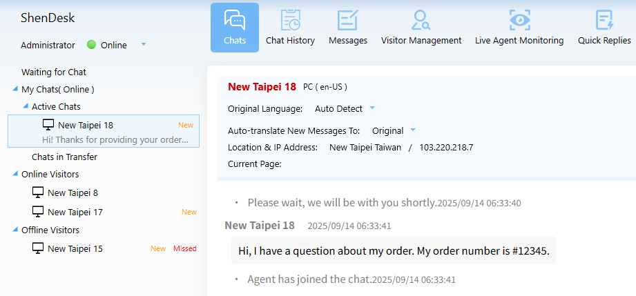Click the green Online status indicator
Screen dimensions: 636x296
pyautogui.click(x=91, y=45)
